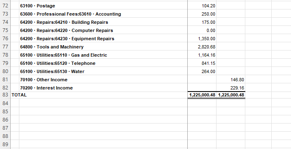Select row header 77
This screenshot has height=149, width=291.
coord(5,47)
